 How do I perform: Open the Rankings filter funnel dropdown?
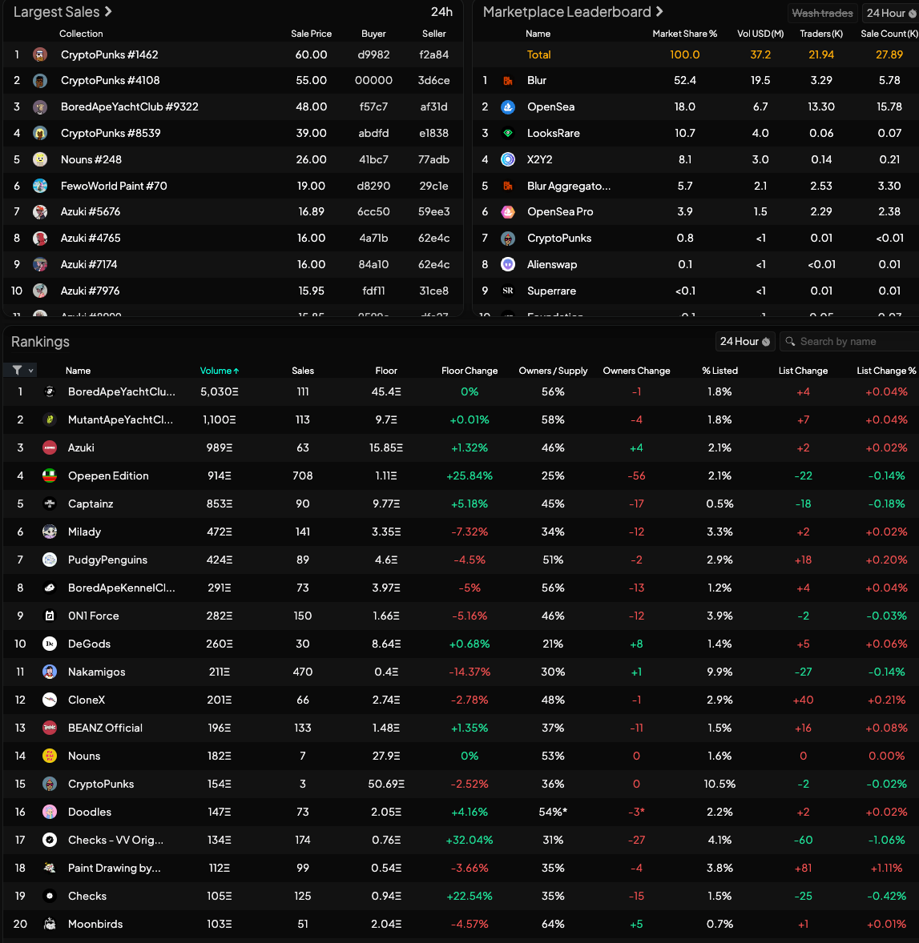coord(22,371)
